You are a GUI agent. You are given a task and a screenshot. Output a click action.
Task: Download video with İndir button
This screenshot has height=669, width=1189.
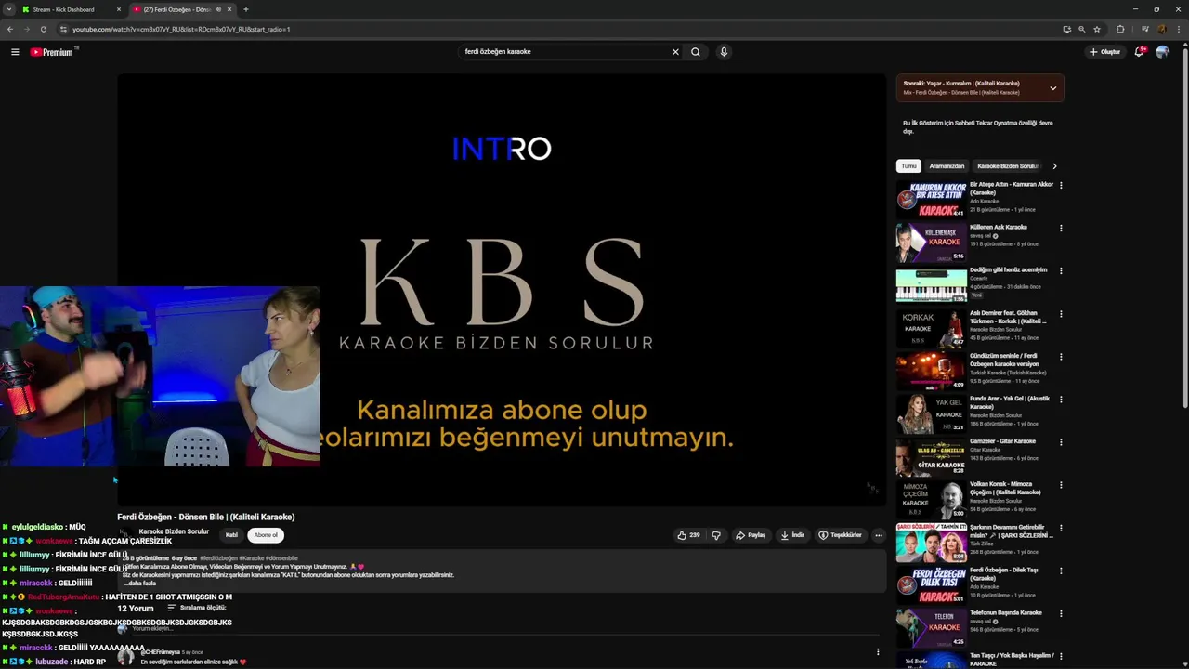pos(792,535)
